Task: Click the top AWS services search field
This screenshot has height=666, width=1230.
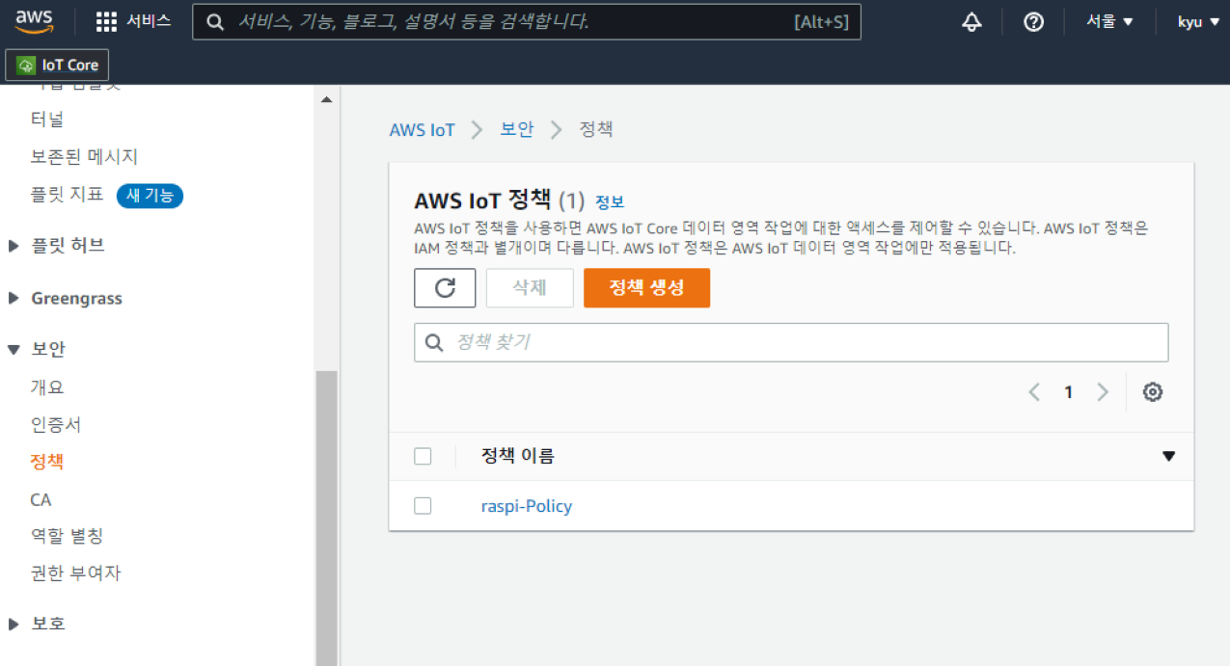Action: point(527,21)
